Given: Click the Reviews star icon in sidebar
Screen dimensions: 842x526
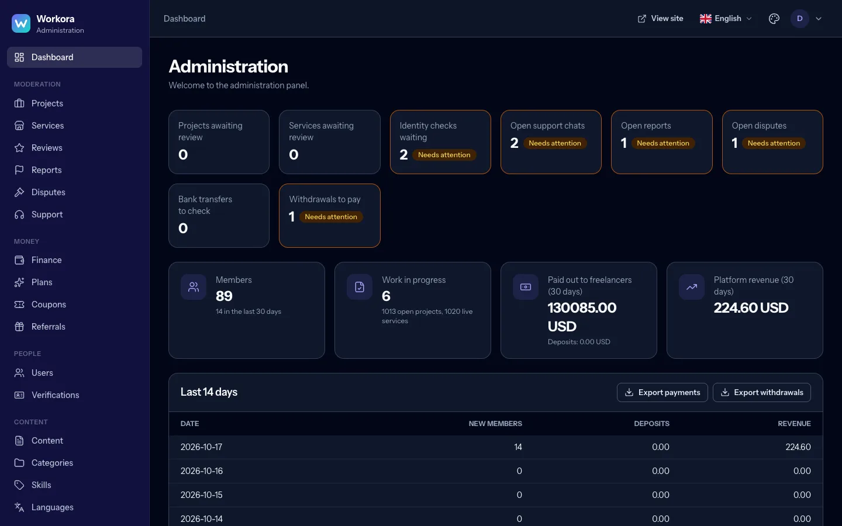Looking at the screenshot, I should pos(19,148).
